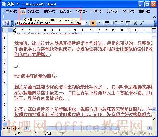Close document with menu bar X
Screen dimensions: 158x137
coord(154,17)
